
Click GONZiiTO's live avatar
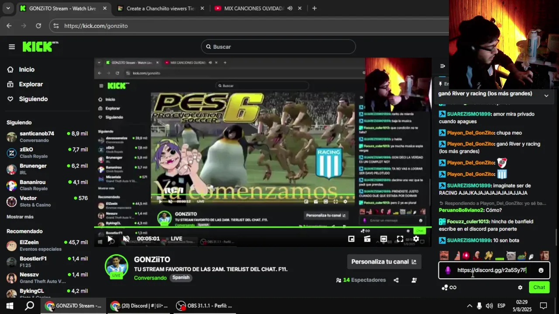(116, 266)
